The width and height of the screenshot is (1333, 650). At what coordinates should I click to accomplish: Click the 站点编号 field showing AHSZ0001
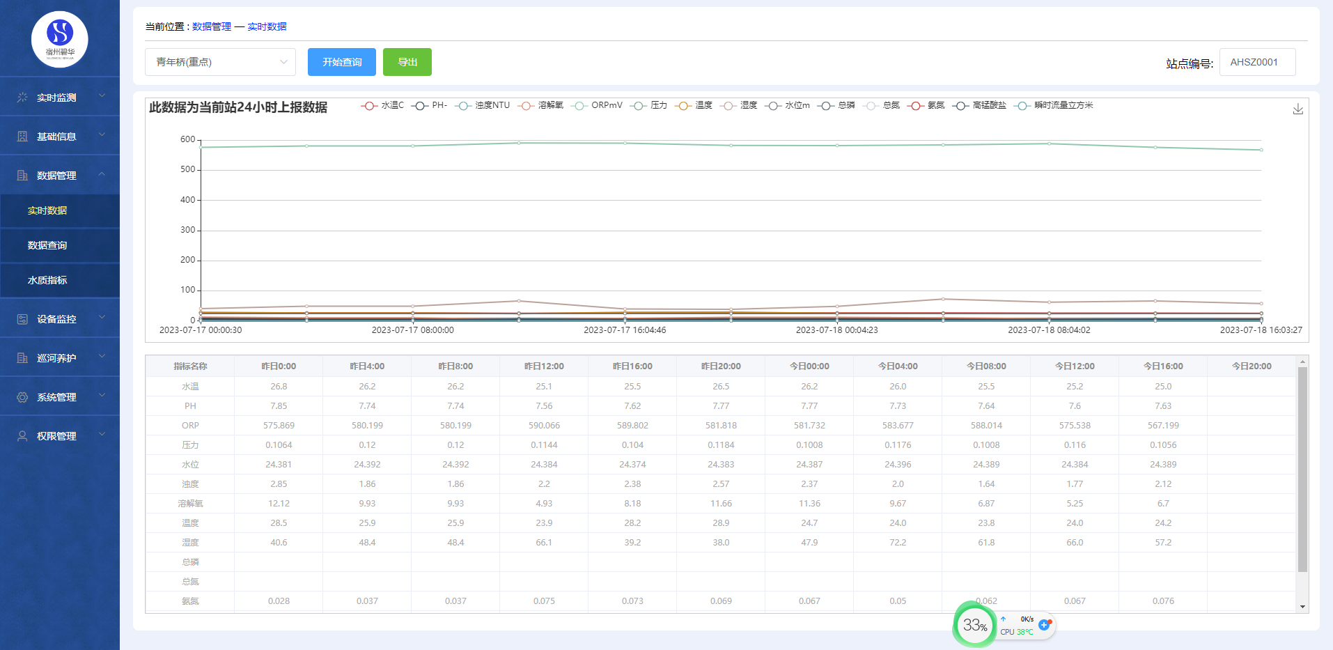point(1257,62)
